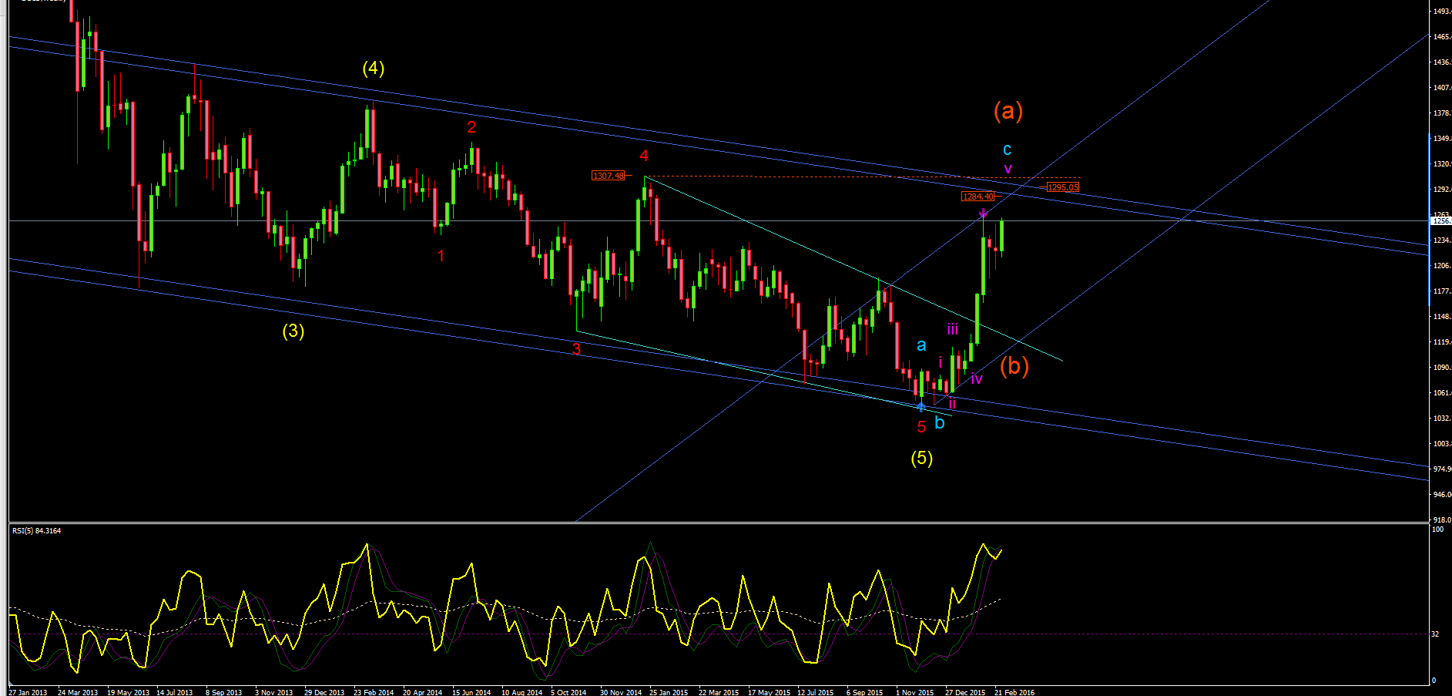1452x696 pixels.
Task: Click the 23 Feb 2014 date label
Action: click(x=374, y=692)
